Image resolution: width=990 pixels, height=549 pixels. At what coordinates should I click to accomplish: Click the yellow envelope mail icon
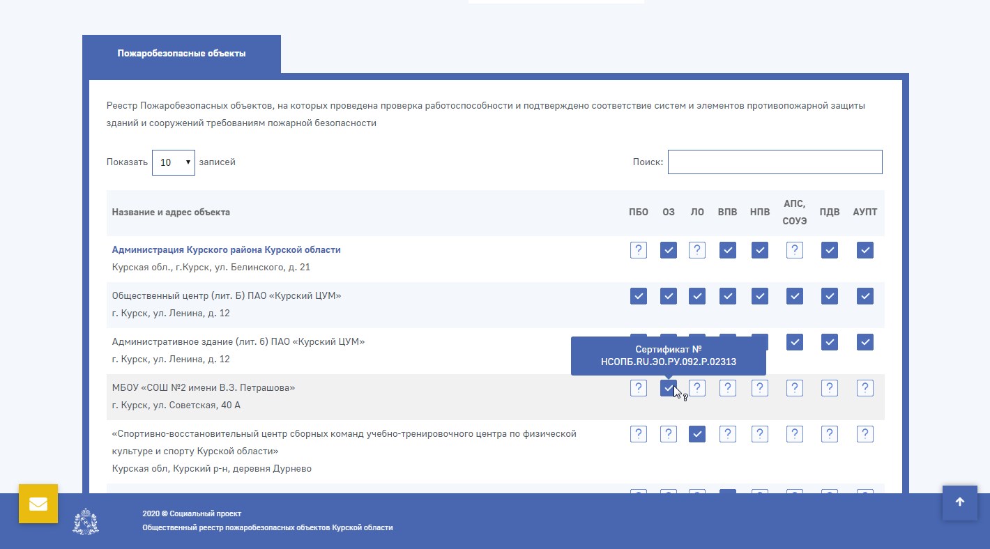click(38, 504)
